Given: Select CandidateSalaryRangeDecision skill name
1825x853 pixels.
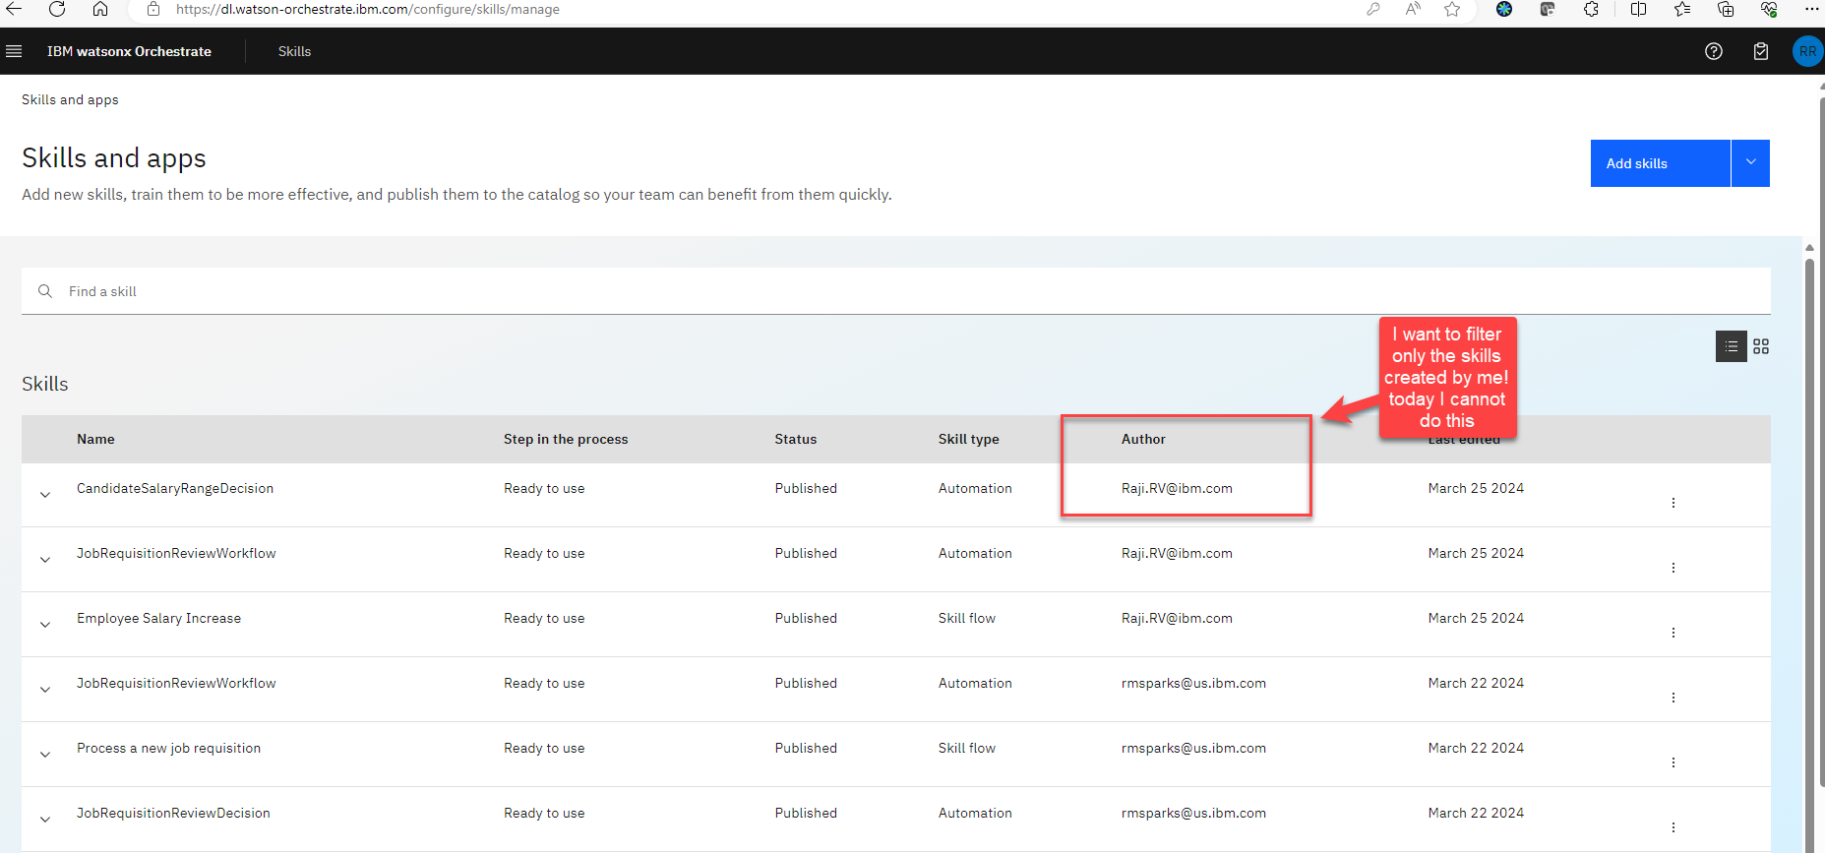Looking at the screenshot, I should 175,488.
